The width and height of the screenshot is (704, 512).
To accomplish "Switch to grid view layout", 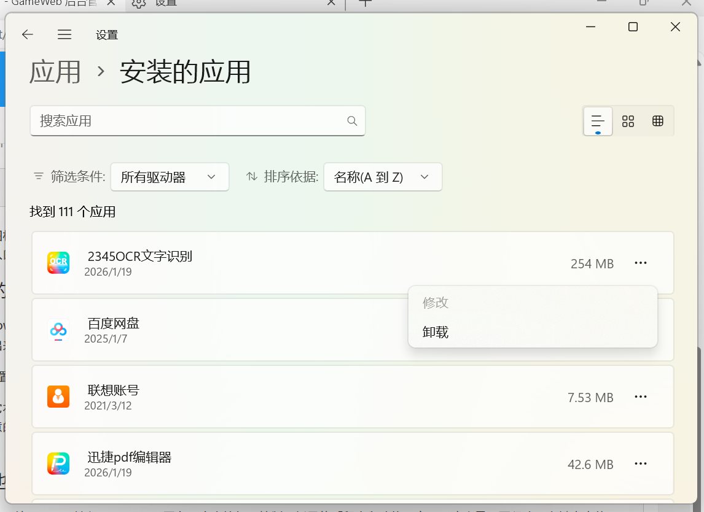I will click(628, 121).
